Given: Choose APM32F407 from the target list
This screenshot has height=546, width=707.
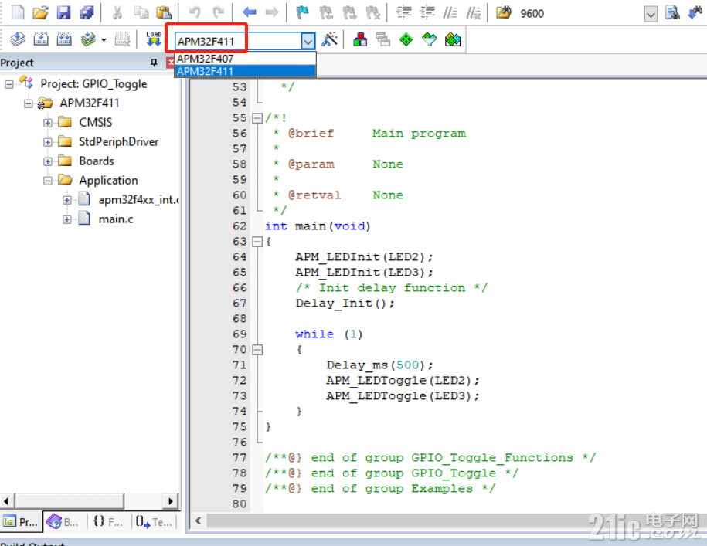Looking at the screenshot, I should (245, 59).
